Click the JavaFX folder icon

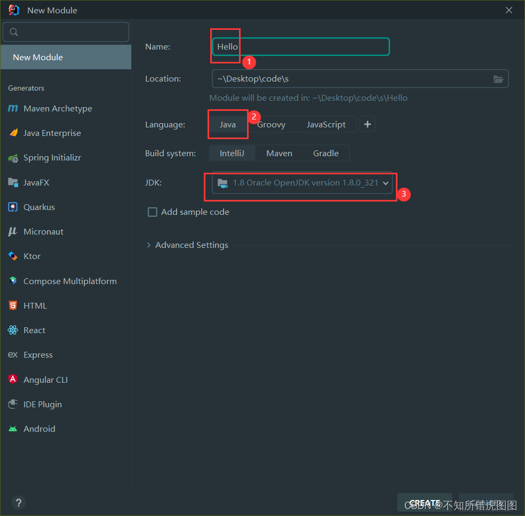click(x=13, y=182)
